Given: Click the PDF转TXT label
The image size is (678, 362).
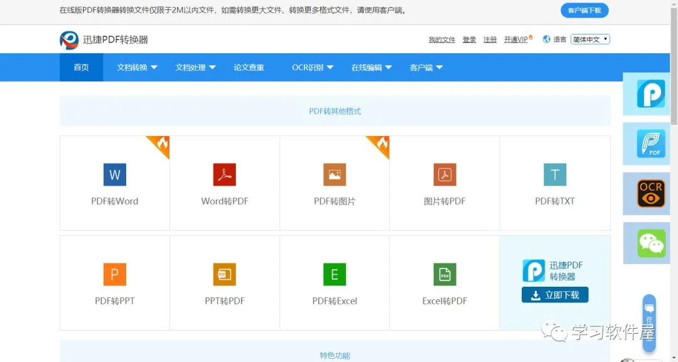Looking at the screenshot, I should [555, 201].
